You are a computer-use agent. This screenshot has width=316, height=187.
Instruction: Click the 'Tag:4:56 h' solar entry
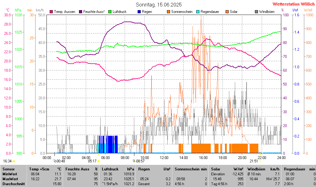point(219,184)
